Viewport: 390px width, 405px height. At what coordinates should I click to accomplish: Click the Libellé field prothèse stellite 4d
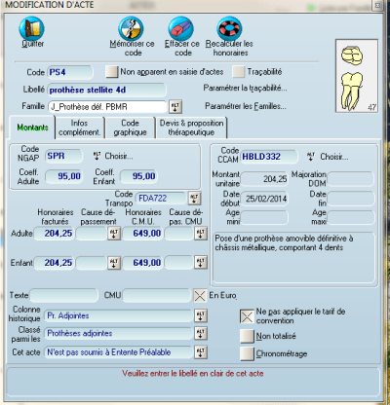[x=107, y=90]
